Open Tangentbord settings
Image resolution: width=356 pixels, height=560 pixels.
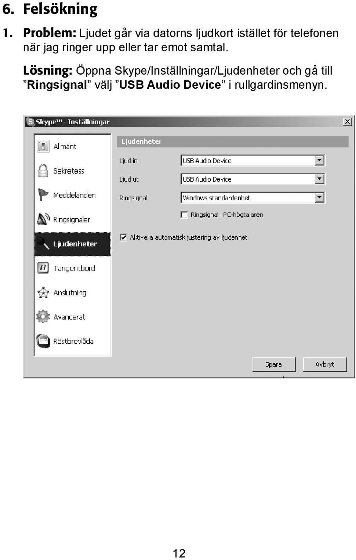click(73, 268)
